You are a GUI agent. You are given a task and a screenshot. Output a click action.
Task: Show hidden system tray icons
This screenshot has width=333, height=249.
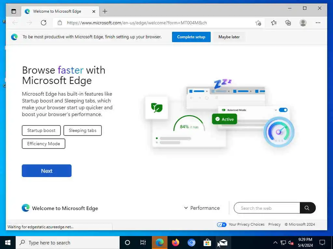(x=275, y=243)
